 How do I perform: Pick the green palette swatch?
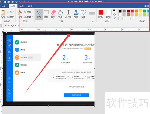coord(145,11)
